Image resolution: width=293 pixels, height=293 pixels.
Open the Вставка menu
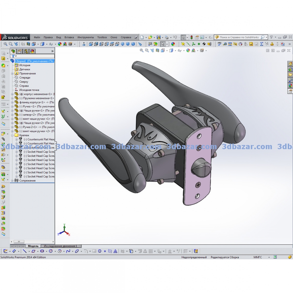pyautogui.click(x=69, y=38)
